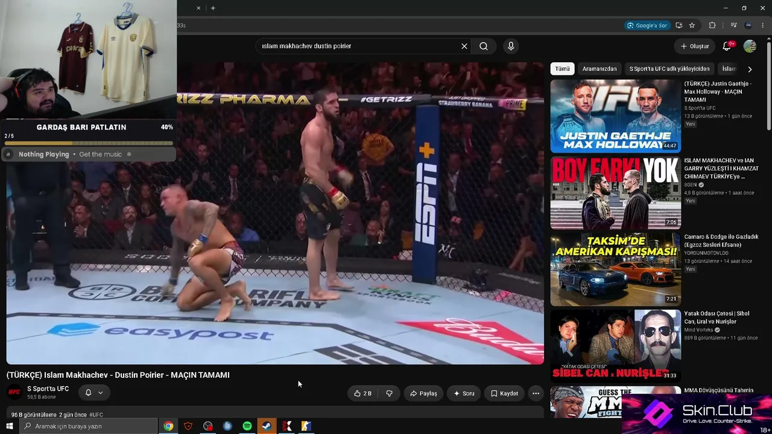Click the Mind Vorteks channel name
The height and width of the screenshot is (434, 772).
pos(698,330)
